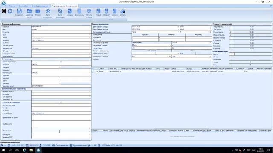Screen dimensions: 273x153
Task: Expand the Титул dropdown
Action: pyautogui.click(x=90, y=37)
